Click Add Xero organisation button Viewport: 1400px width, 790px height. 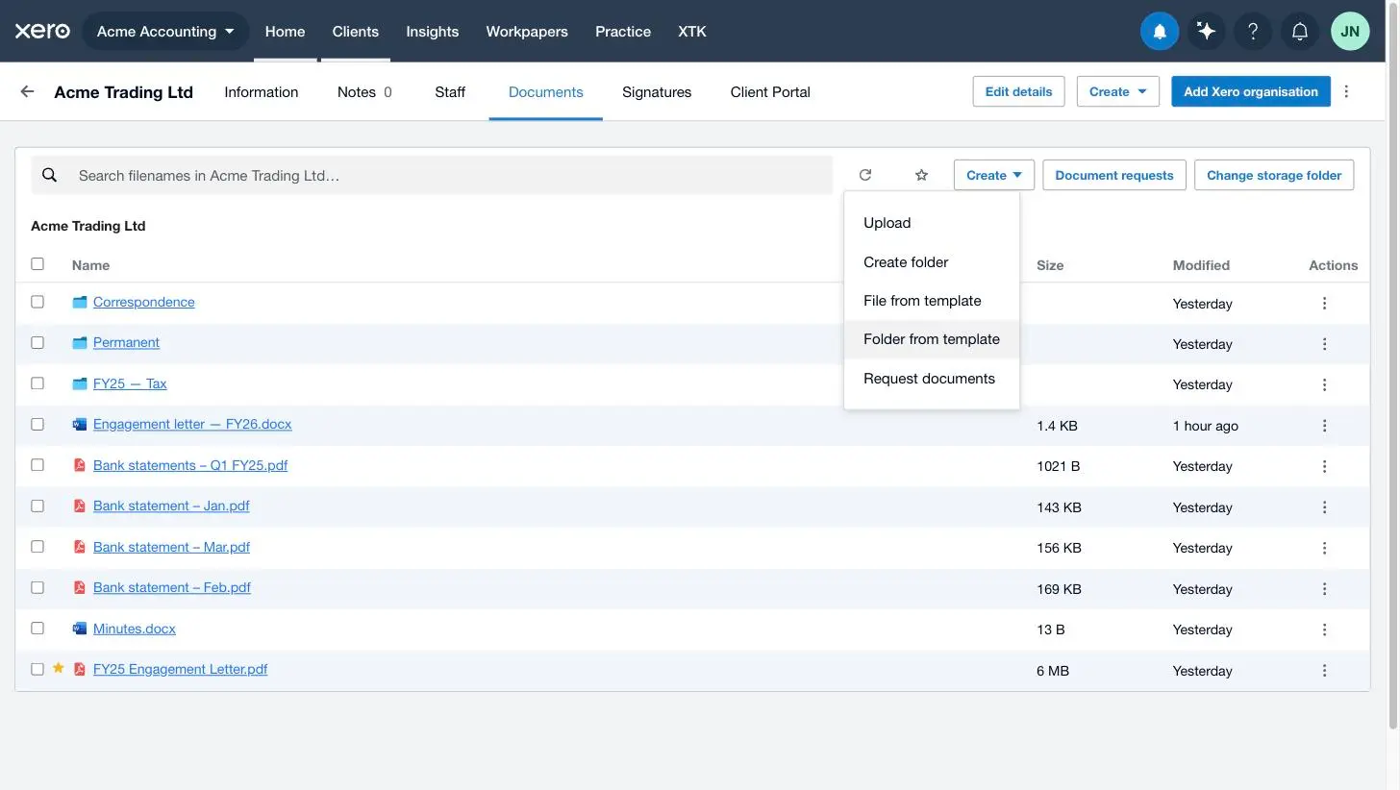coord(1251,91)
